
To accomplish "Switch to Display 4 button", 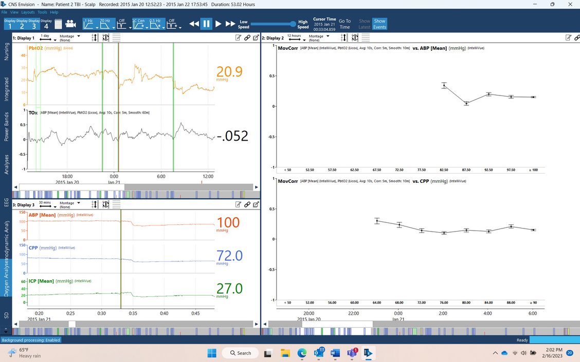I will pyautogui.click(x=46, y=24).
